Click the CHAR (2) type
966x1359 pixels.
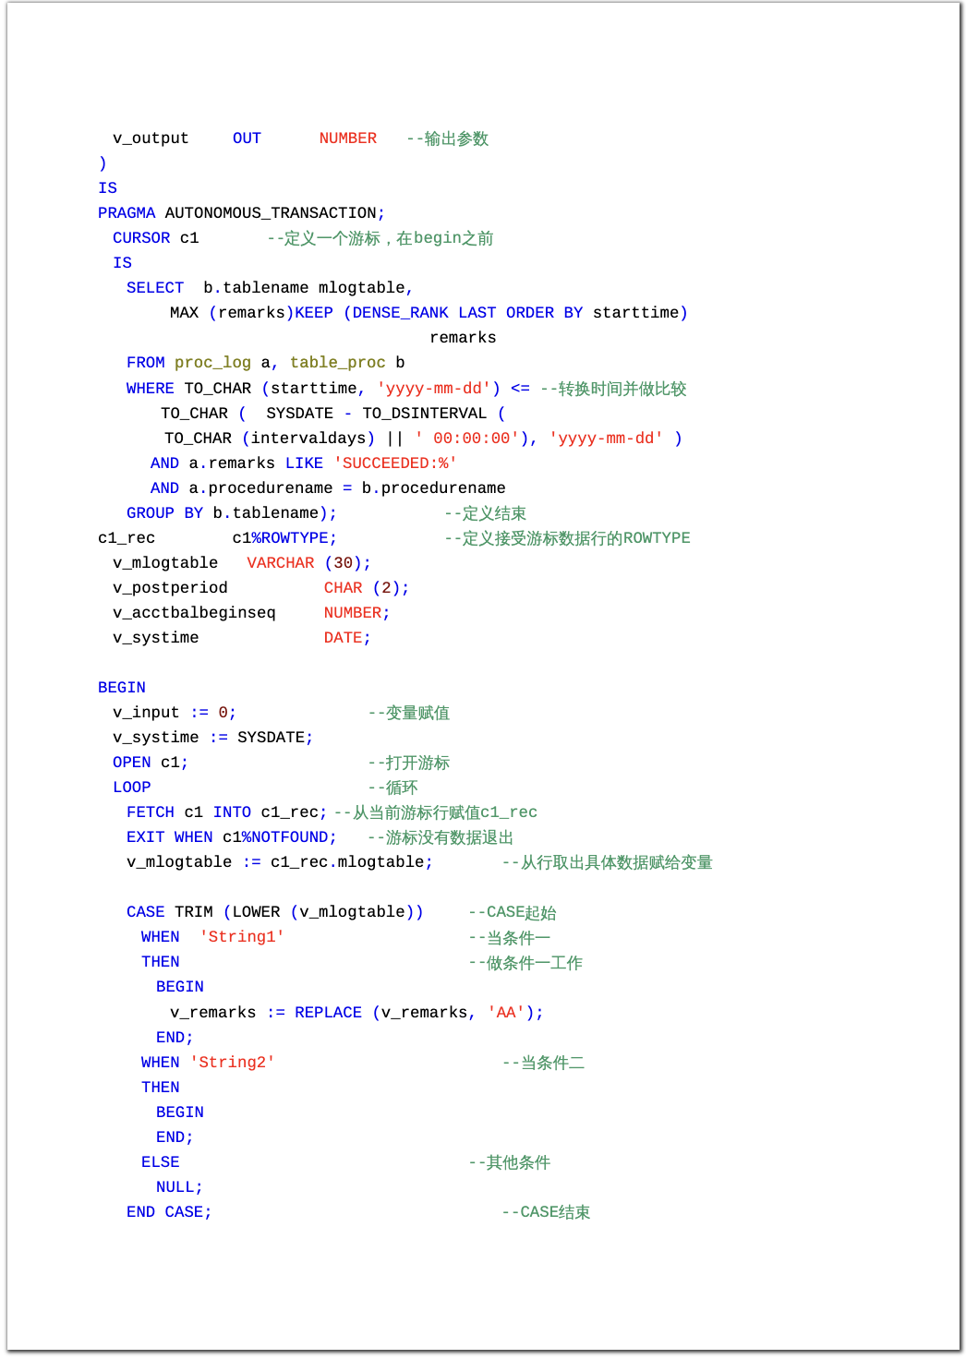tap(363, 588)
